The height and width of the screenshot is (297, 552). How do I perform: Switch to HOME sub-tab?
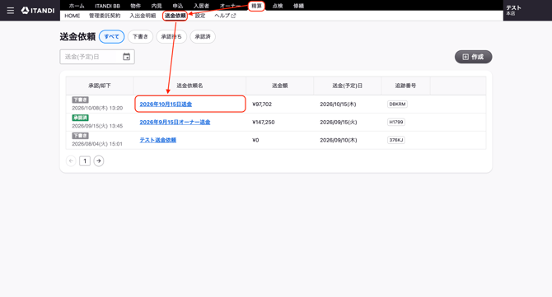tap(73, 16)
